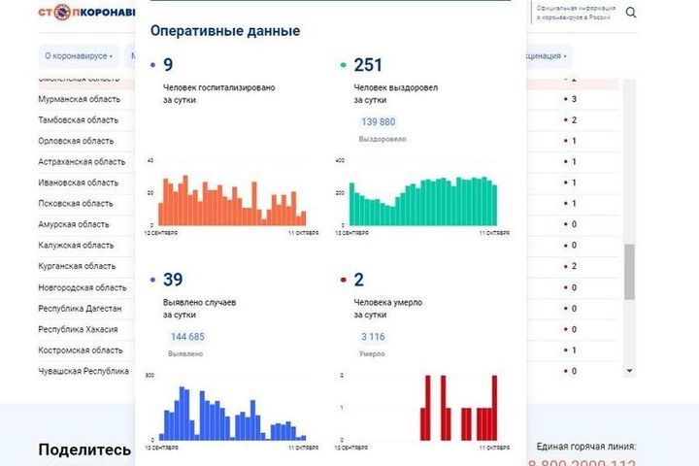Click the orange hospitalized bar chart
This screenshot has height=466, width=699.
click(x=233, y=201)
